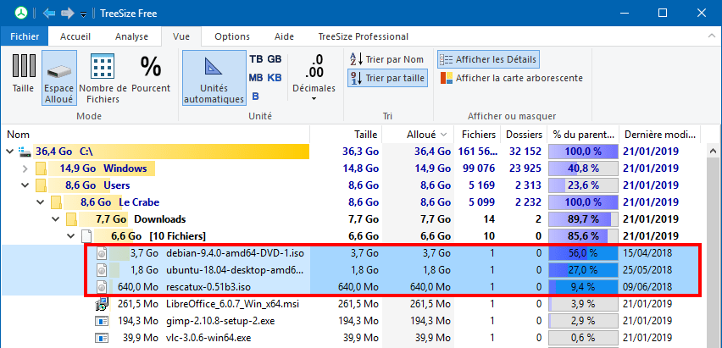Click the gimp setup exe icon
722x348 pixels.
click(102, 321)
